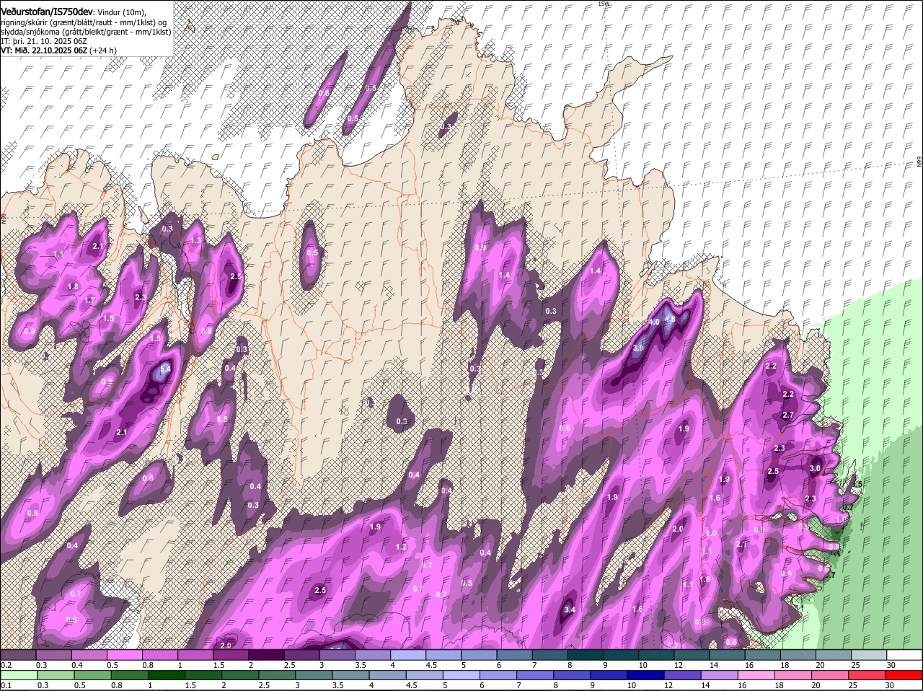
Task: Select the precipitation value label '1.3'
Action: tap(195, 240)
